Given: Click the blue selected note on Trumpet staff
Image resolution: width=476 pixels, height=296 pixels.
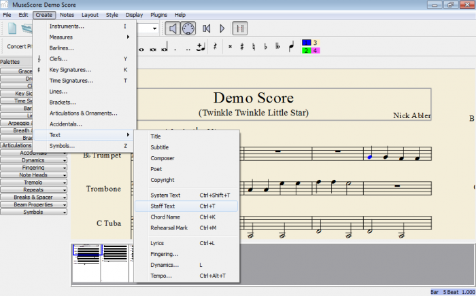Looking at the screenshot, I should (x=369, y=157).
